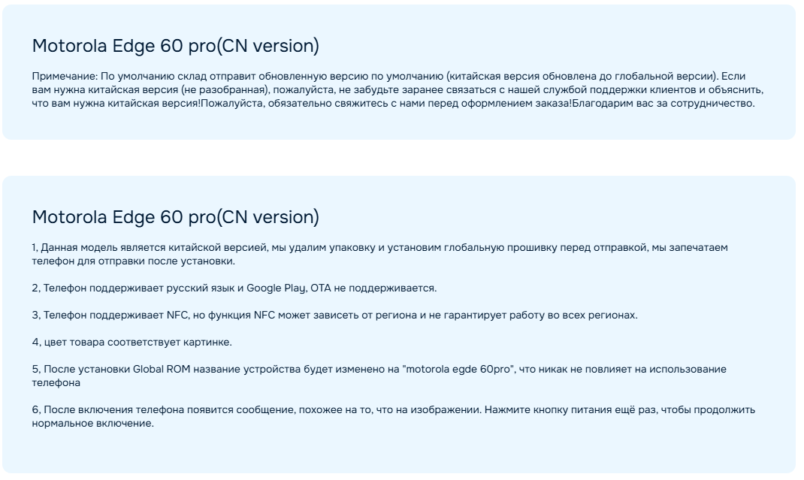The height and width of the screenshot is (480, 804).
Task: Click point 2 mentioning Google Play
Action: tap(234, 288)
